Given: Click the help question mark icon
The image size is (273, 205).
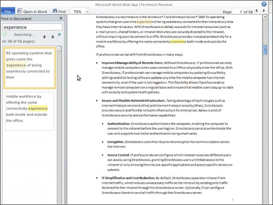Looking at the screenshot, I should click(x=264, y=4).
